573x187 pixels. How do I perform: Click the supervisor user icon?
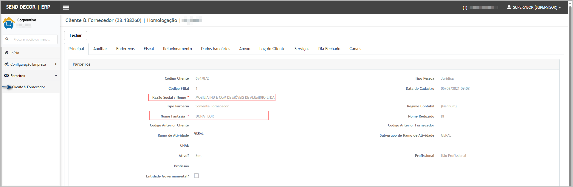pos(509,7)
